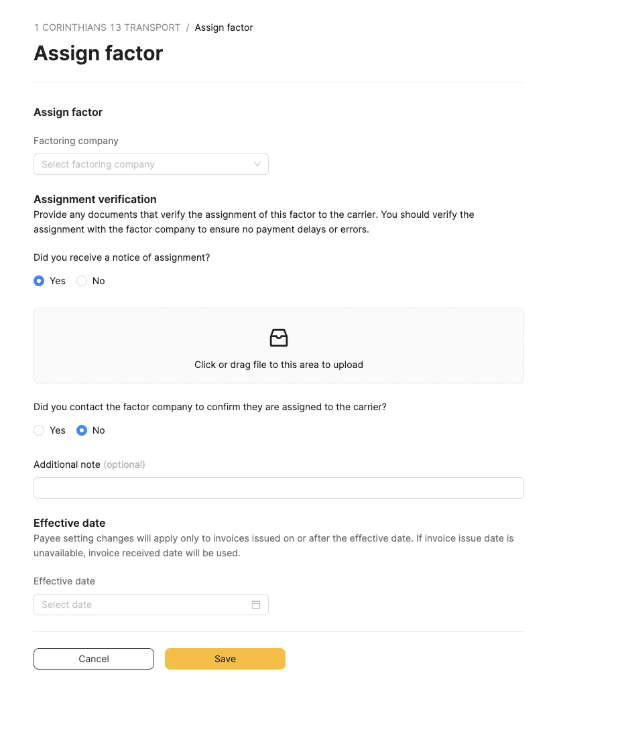Open the Select factoring company dropdown
Image resolution: width=618 pixels, height=748 pixels.
151,164
